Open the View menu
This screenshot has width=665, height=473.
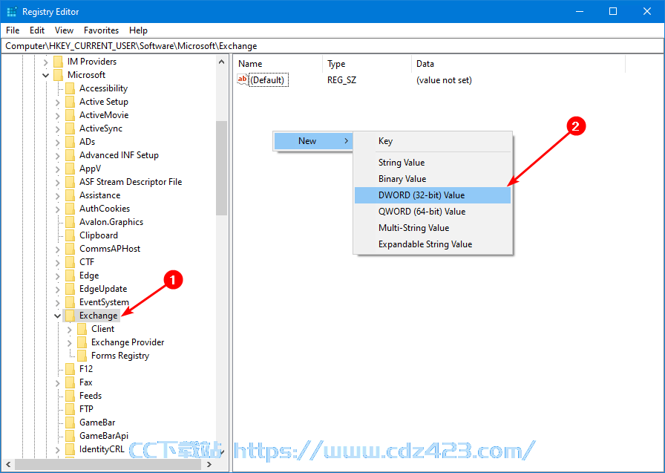(x=64, y=30)
